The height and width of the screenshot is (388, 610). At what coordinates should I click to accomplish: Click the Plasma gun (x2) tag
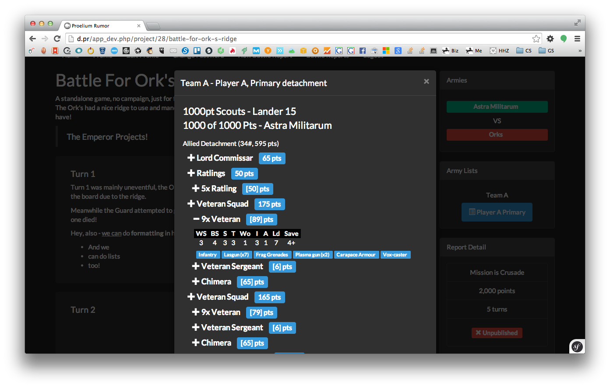[312, 255]
